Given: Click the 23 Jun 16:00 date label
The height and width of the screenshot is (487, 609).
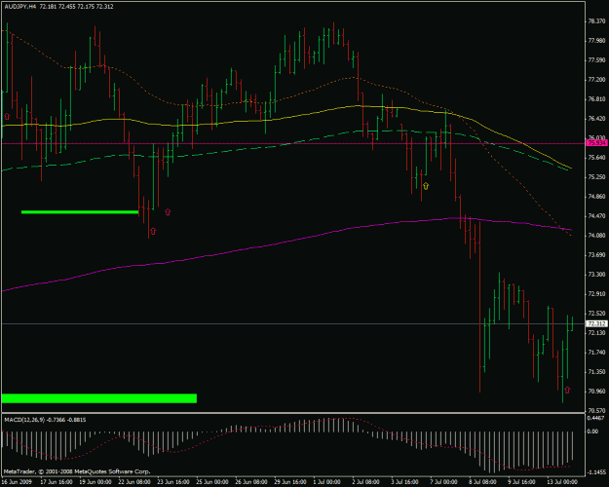Looking at the screenshot, I should click(x=173, y=482).
